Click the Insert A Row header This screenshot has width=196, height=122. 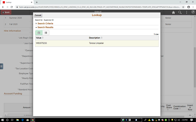(190, 107)
